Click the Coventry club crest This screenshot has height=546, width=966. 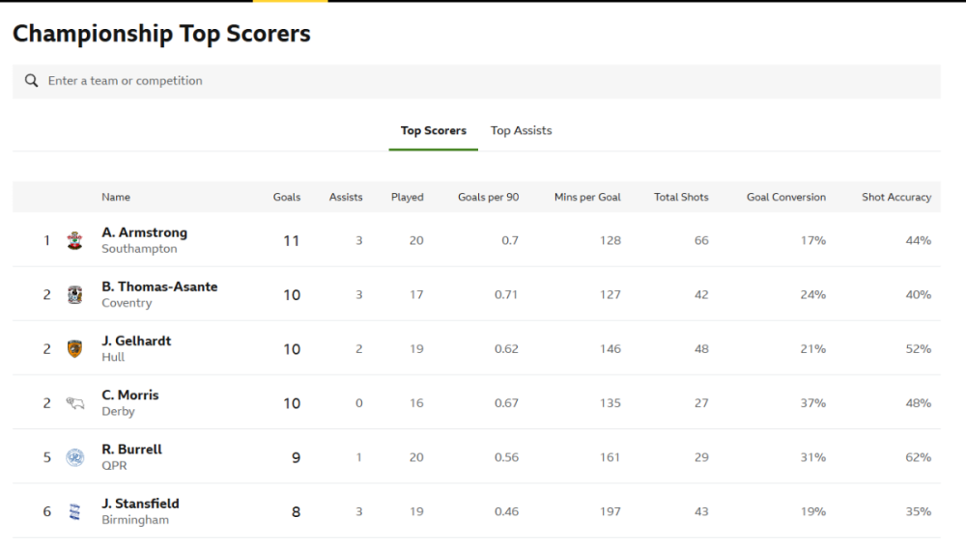coord(74,294)
